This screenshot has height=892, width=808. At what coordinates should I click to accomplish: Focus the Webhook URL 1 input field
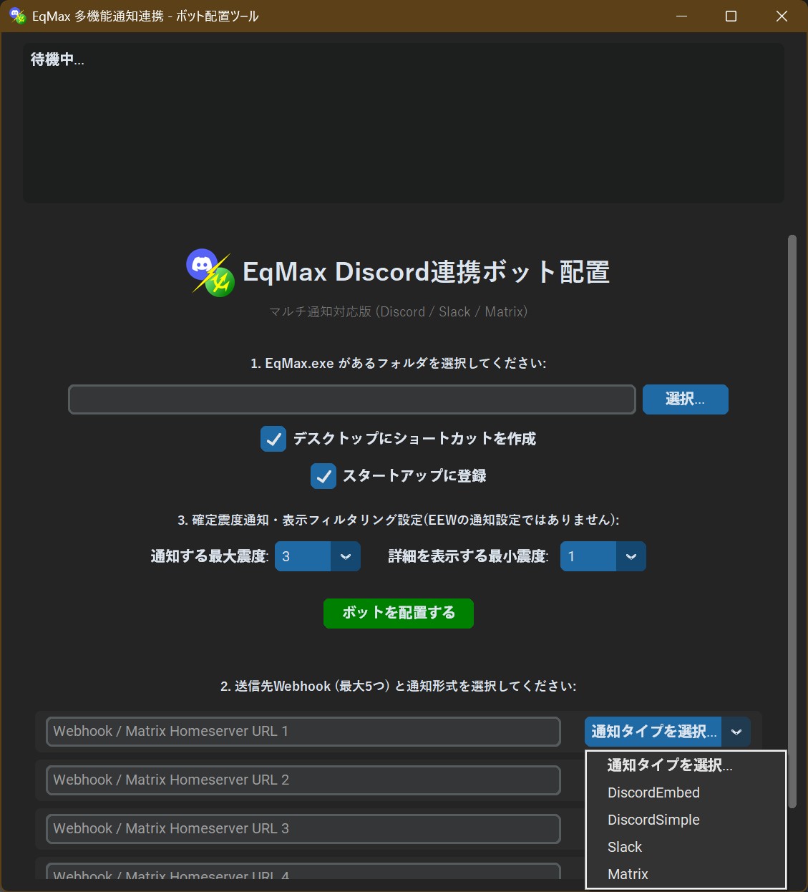tap(302, 731)
